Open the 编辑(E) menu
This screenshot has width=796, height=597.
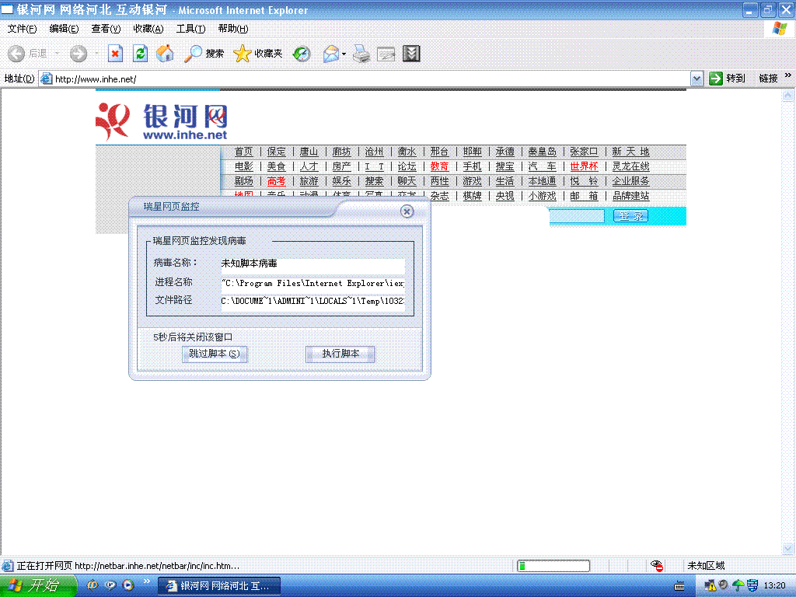[x=64, y=29]
